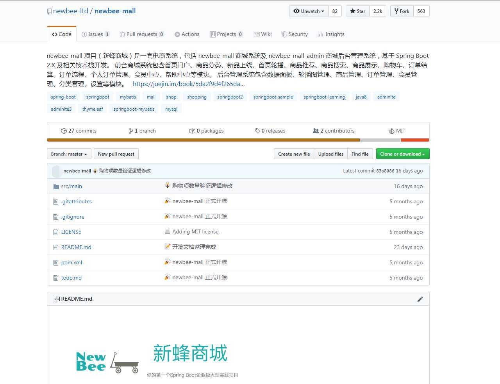This screenshot has width=500, height=384.
Task: Open the newbee-ltd organization link
Action: pyautogui.click(x=71, y=11)
